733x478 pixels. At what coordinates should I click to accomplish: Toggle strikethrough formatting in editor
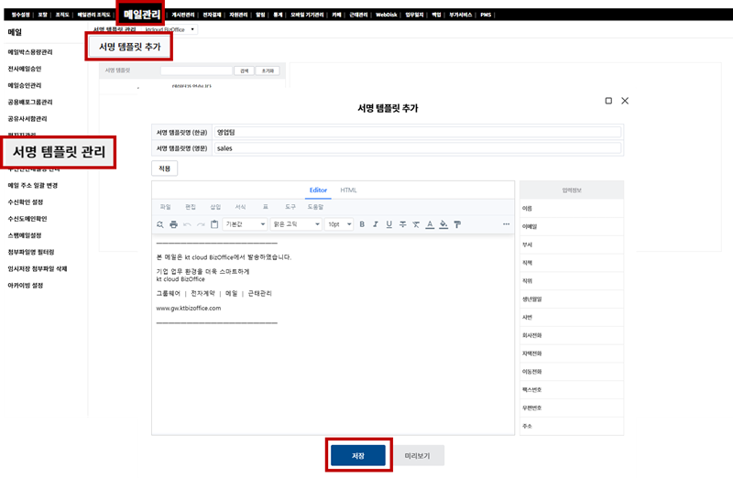coord(402,224)
